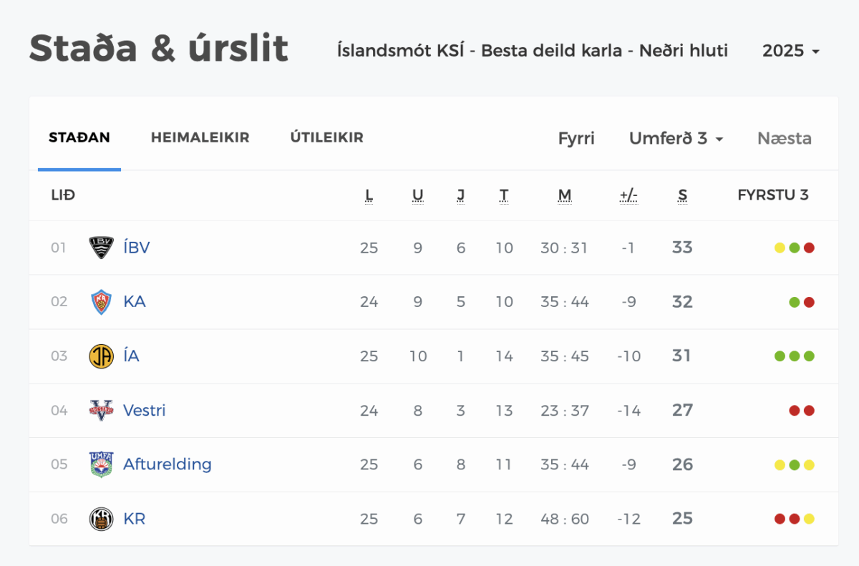Click the S points column header
Screen dimensions: 859x566
(x=682, y=195)
